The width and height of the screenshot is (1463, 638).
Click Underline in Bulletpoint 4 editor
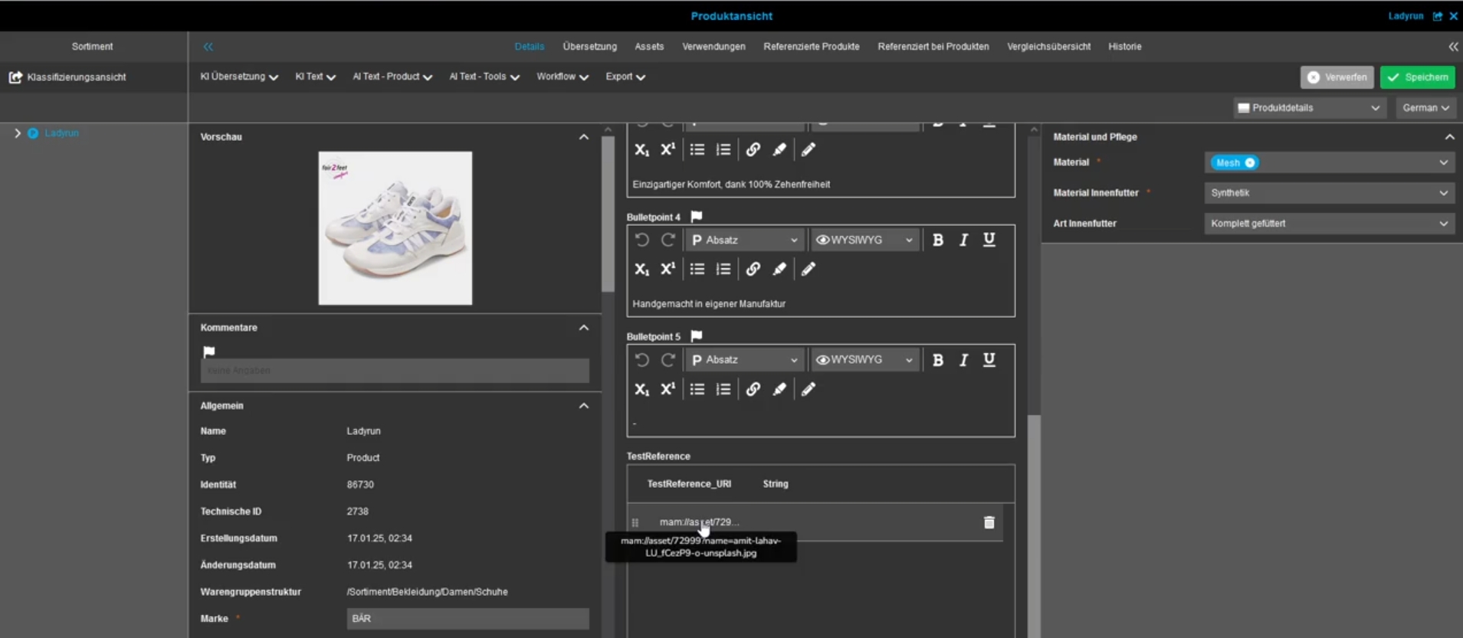pyautogui.click(x=989, y=240)
